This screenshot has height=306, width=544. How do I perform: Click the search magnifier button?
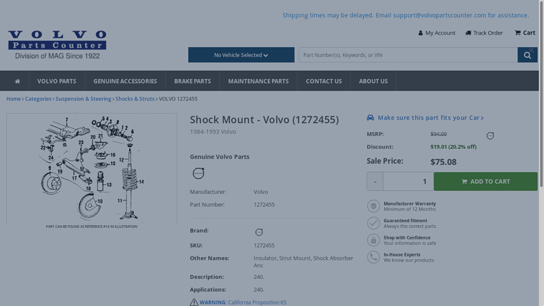point(528,55)
